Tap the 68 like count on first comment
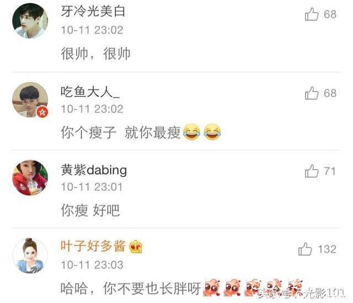Screen dimensions: 353x303 [x=330, y=14]
